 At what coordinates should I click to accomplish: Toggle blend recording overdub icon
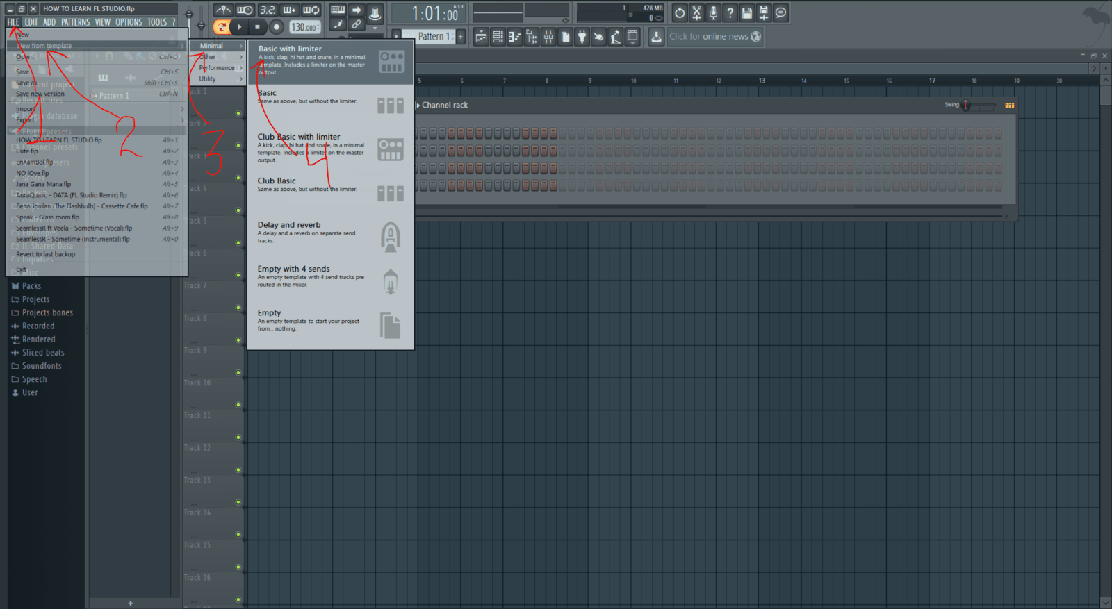tap(289, 10)
